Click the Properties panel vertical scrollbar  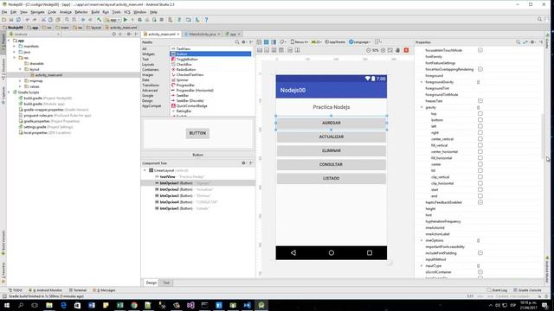click(543, 136)
